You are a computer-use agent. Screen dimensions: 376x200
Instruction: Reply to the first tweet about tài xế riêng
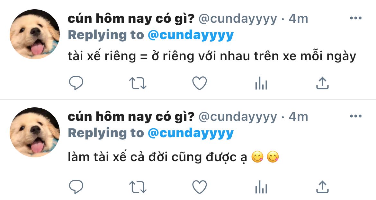coord(76,83)
